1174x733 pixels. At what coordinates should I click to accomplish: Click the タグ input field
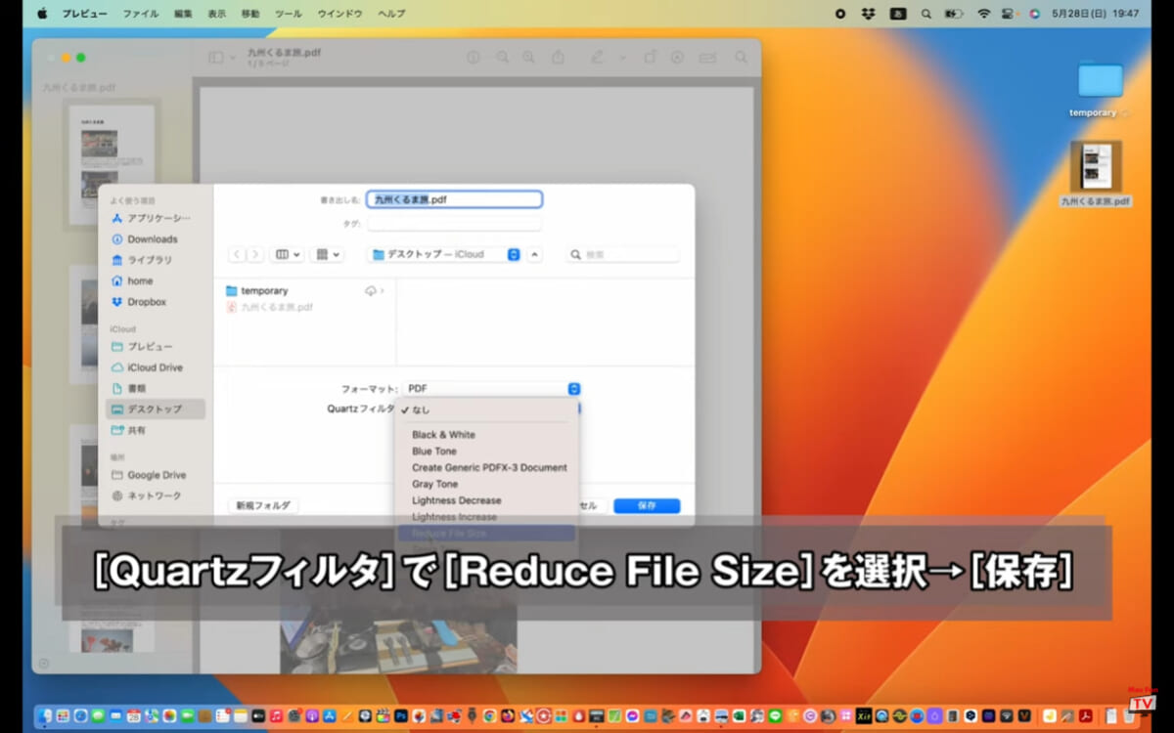click(x=454, y=224)
